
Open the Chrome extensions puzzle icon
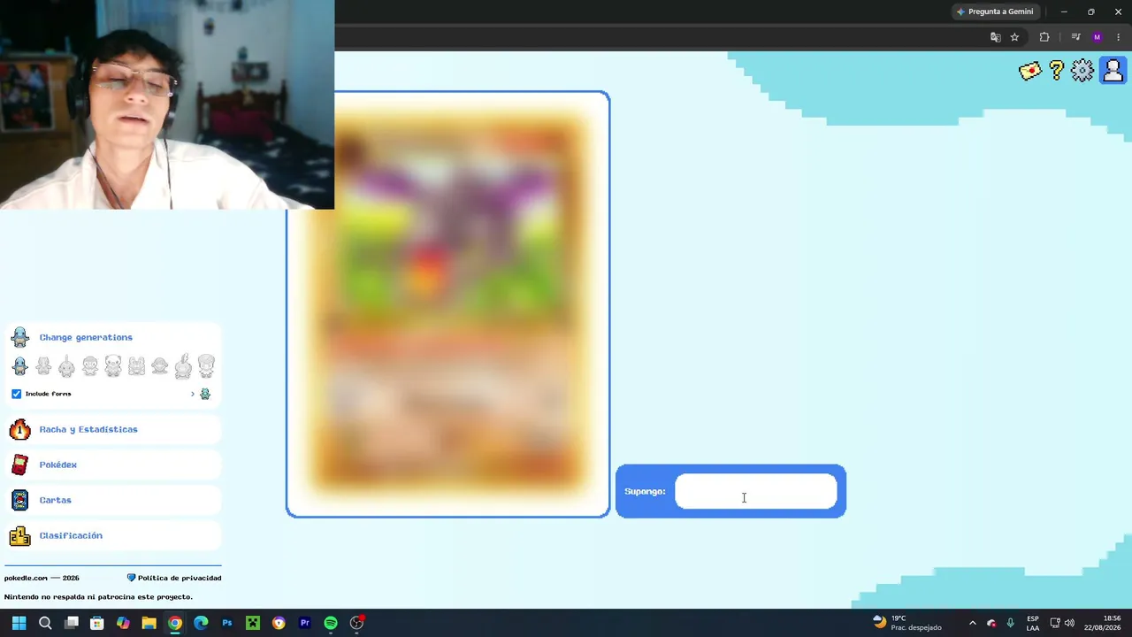click(x=1044, y=37)
